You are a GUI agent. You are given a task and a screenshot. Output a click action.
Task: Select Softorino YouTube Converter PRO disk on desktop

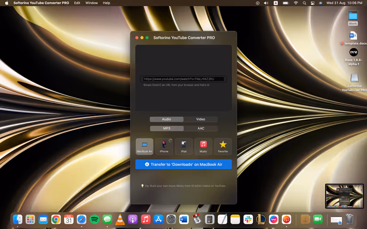point(354,82)
